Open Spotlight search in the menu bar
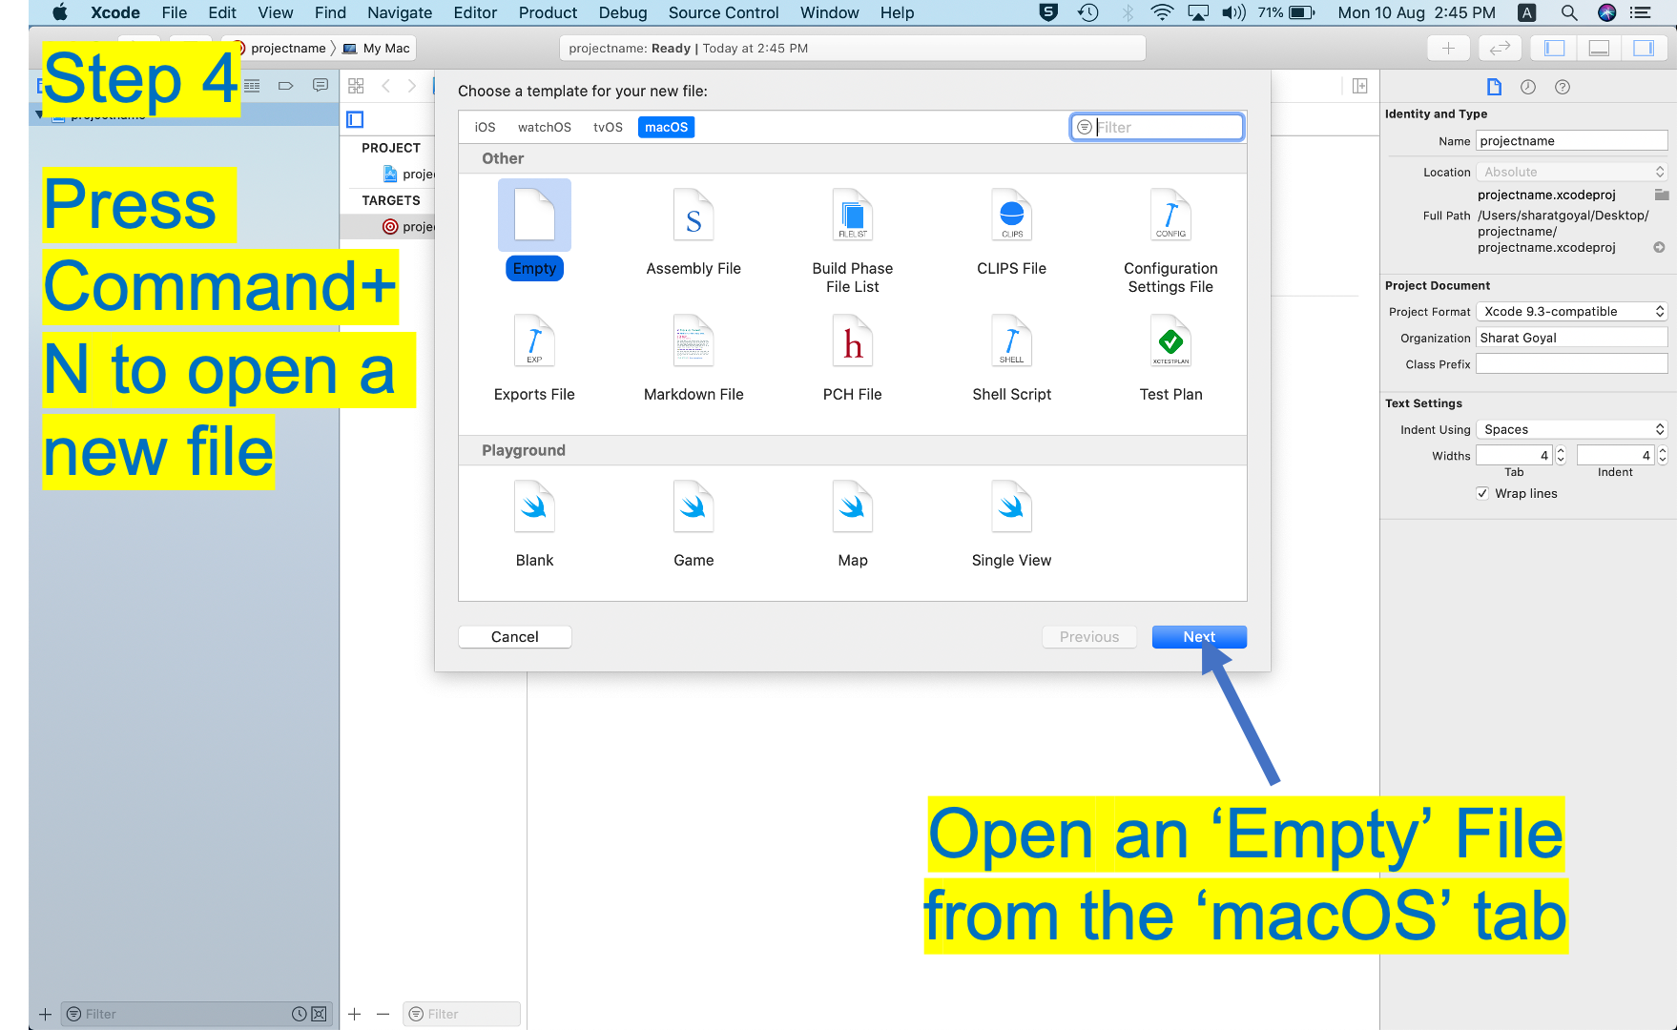 (1569, 12)
